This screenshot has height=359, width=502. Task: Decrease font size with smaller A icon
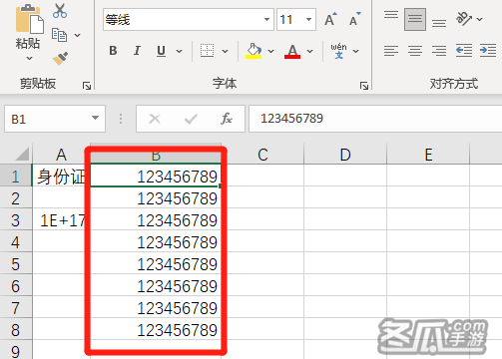click(x=355, y=19)
